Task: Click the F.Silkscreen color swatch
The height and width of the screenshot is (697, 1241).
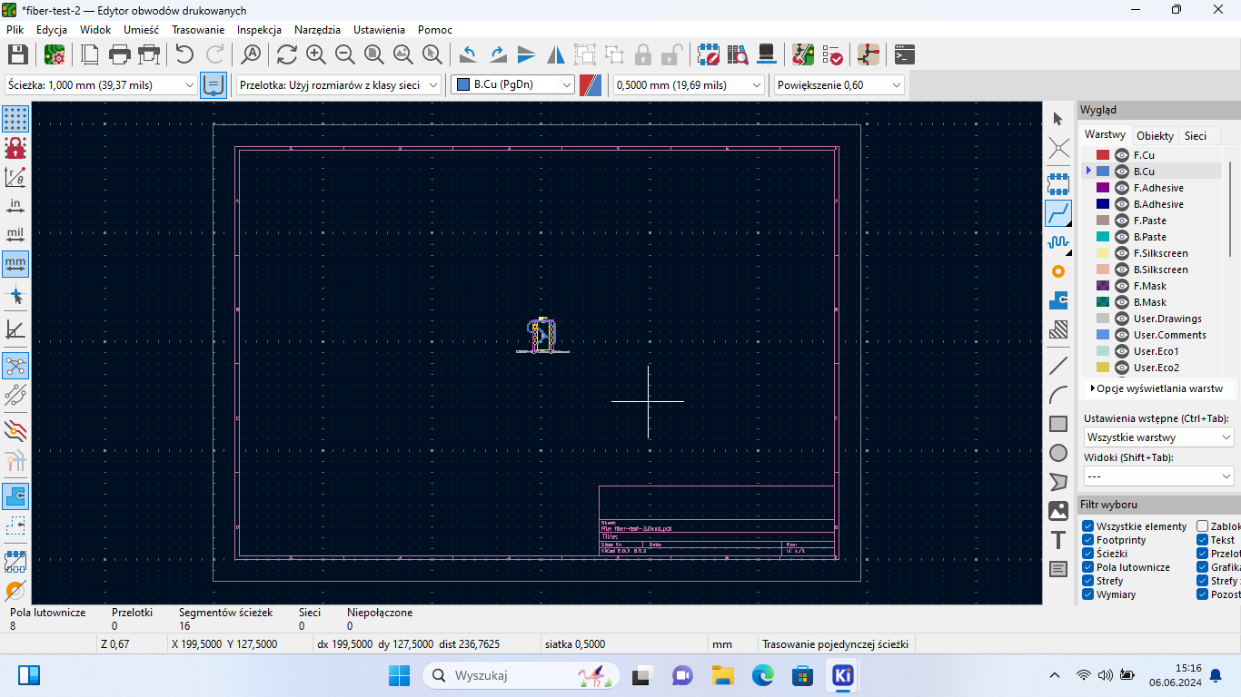Action: pos(1103,253)
